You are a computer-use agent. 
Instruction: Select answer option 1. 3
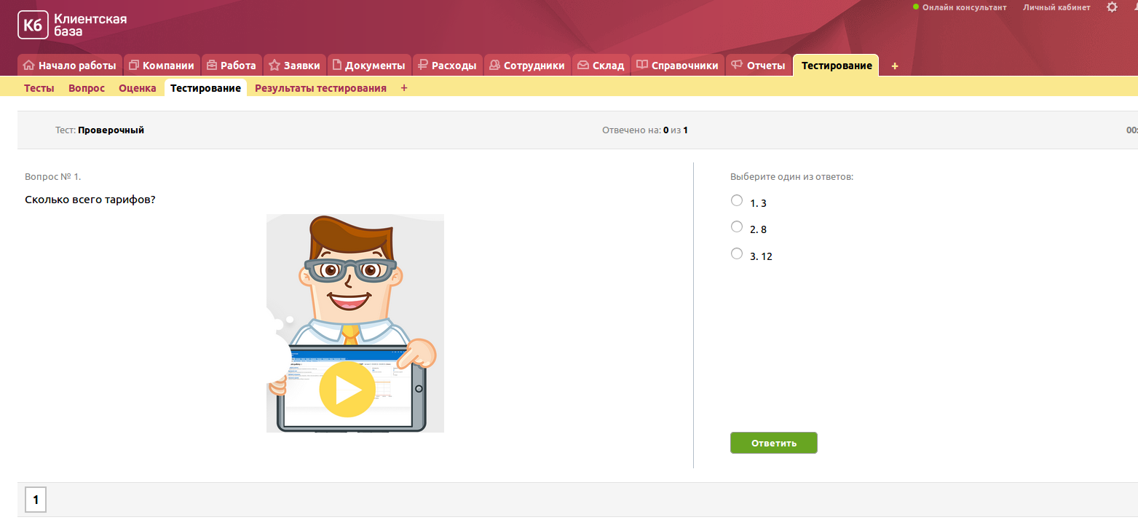tap(736, 200)
